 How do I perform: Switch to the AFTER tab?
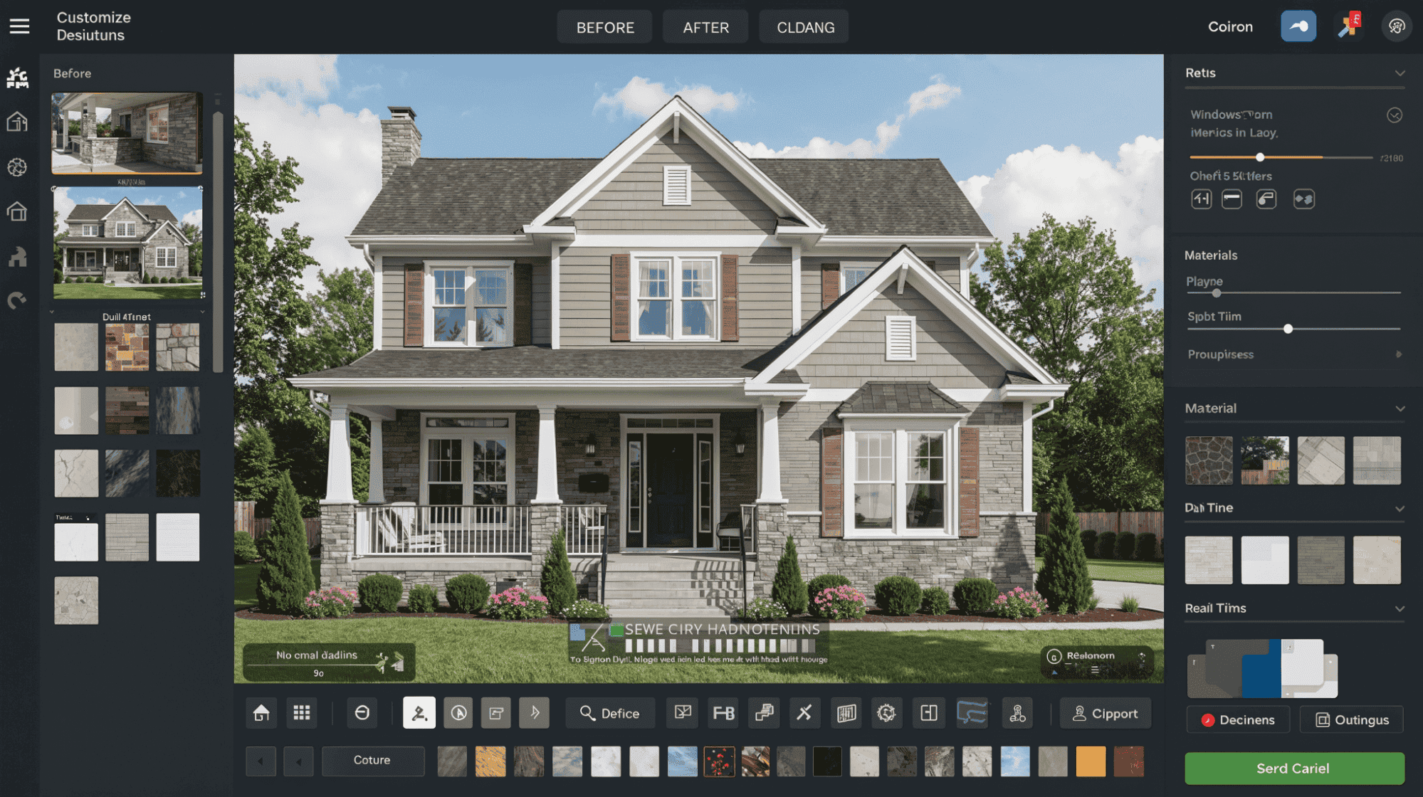click(705, 26)
